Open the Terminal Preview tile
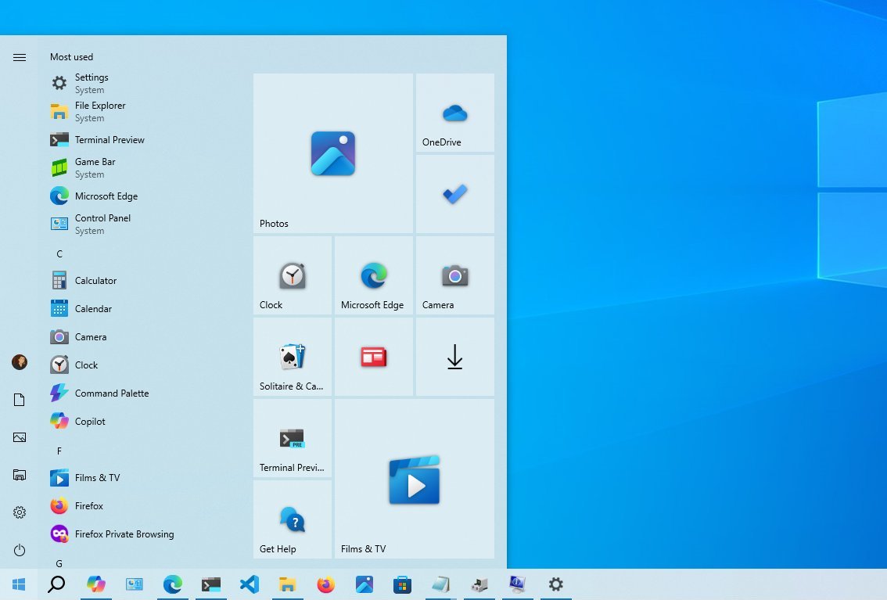887x600 pixels. [x=293, y=438]
